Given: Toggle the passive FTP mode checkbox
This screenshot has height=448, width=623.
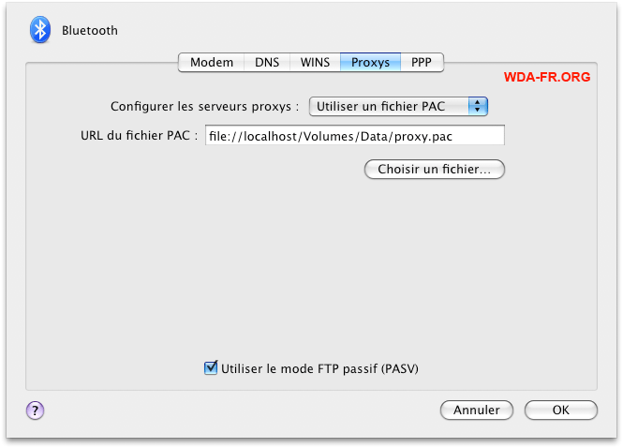Looking at the screenshot, I should [211, 368].
